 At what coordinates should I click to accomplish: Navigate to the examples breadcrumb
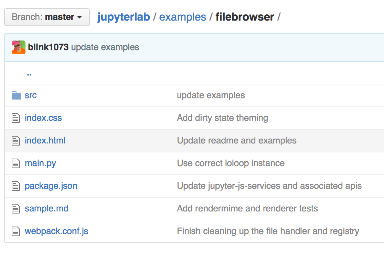point(183,16)
